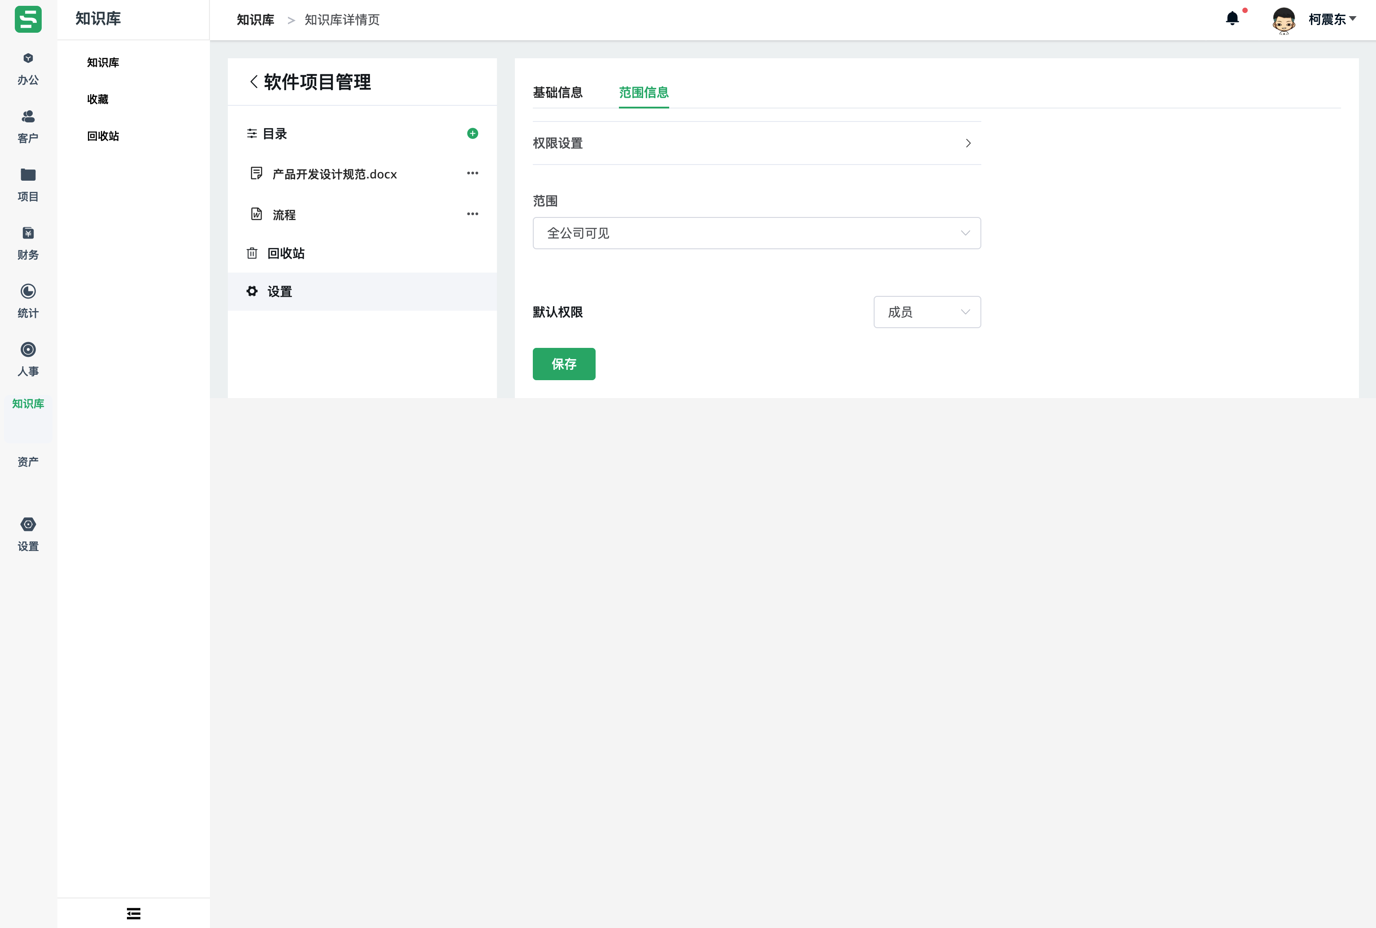Image resolution: width=1376 pixels, height=928 pixels.
Task: Click the gear icon beside 设置
Action: 252,291
